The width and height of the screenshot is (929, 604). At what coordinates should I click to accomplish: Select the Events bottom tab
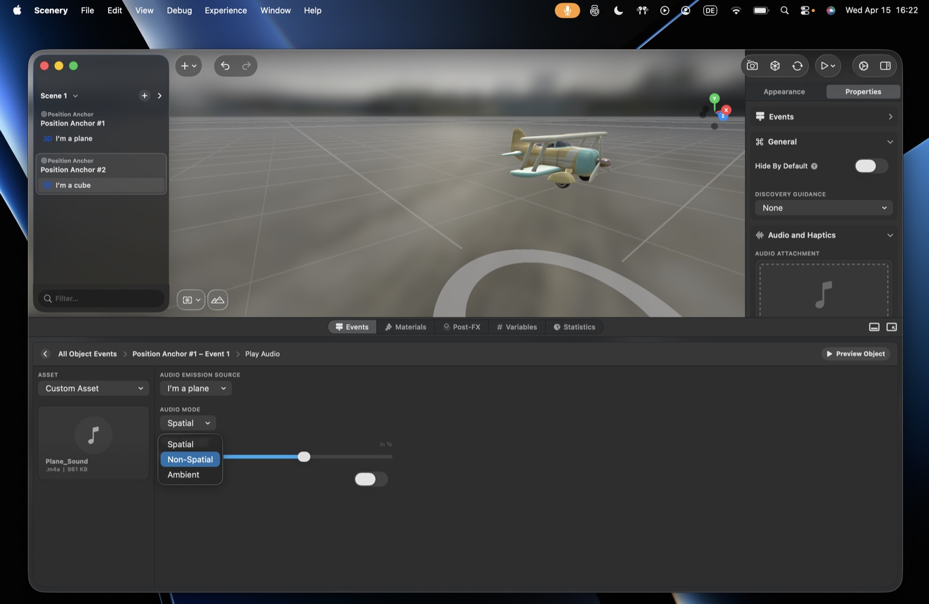pos(352,327)
